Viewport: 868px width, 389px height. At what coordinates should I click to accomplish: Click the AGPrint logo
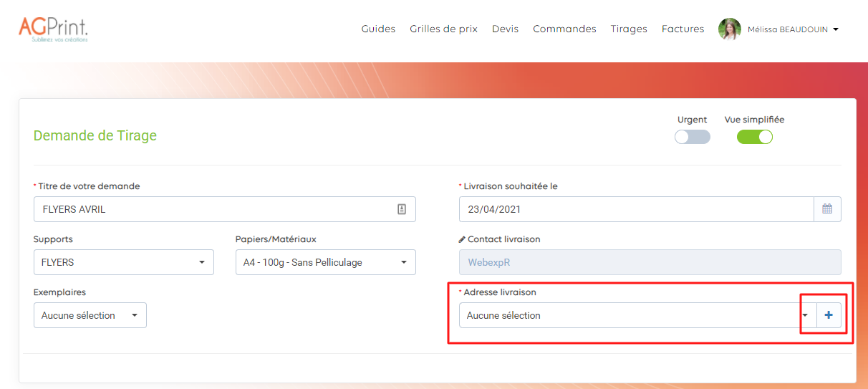click(x=54, y=29)
